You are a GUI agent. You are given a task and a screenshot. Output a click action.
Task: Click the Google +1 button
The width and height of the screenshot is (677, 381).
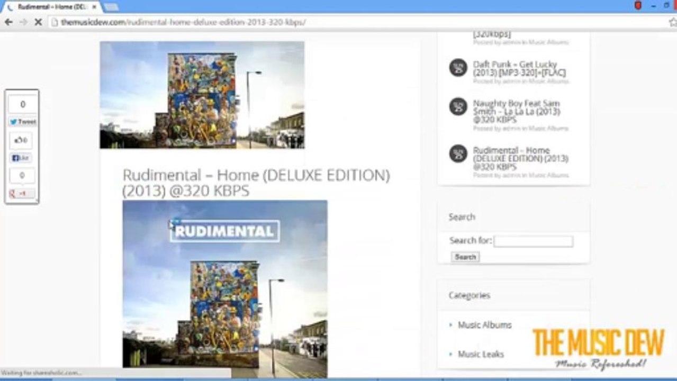pos(22,194)
